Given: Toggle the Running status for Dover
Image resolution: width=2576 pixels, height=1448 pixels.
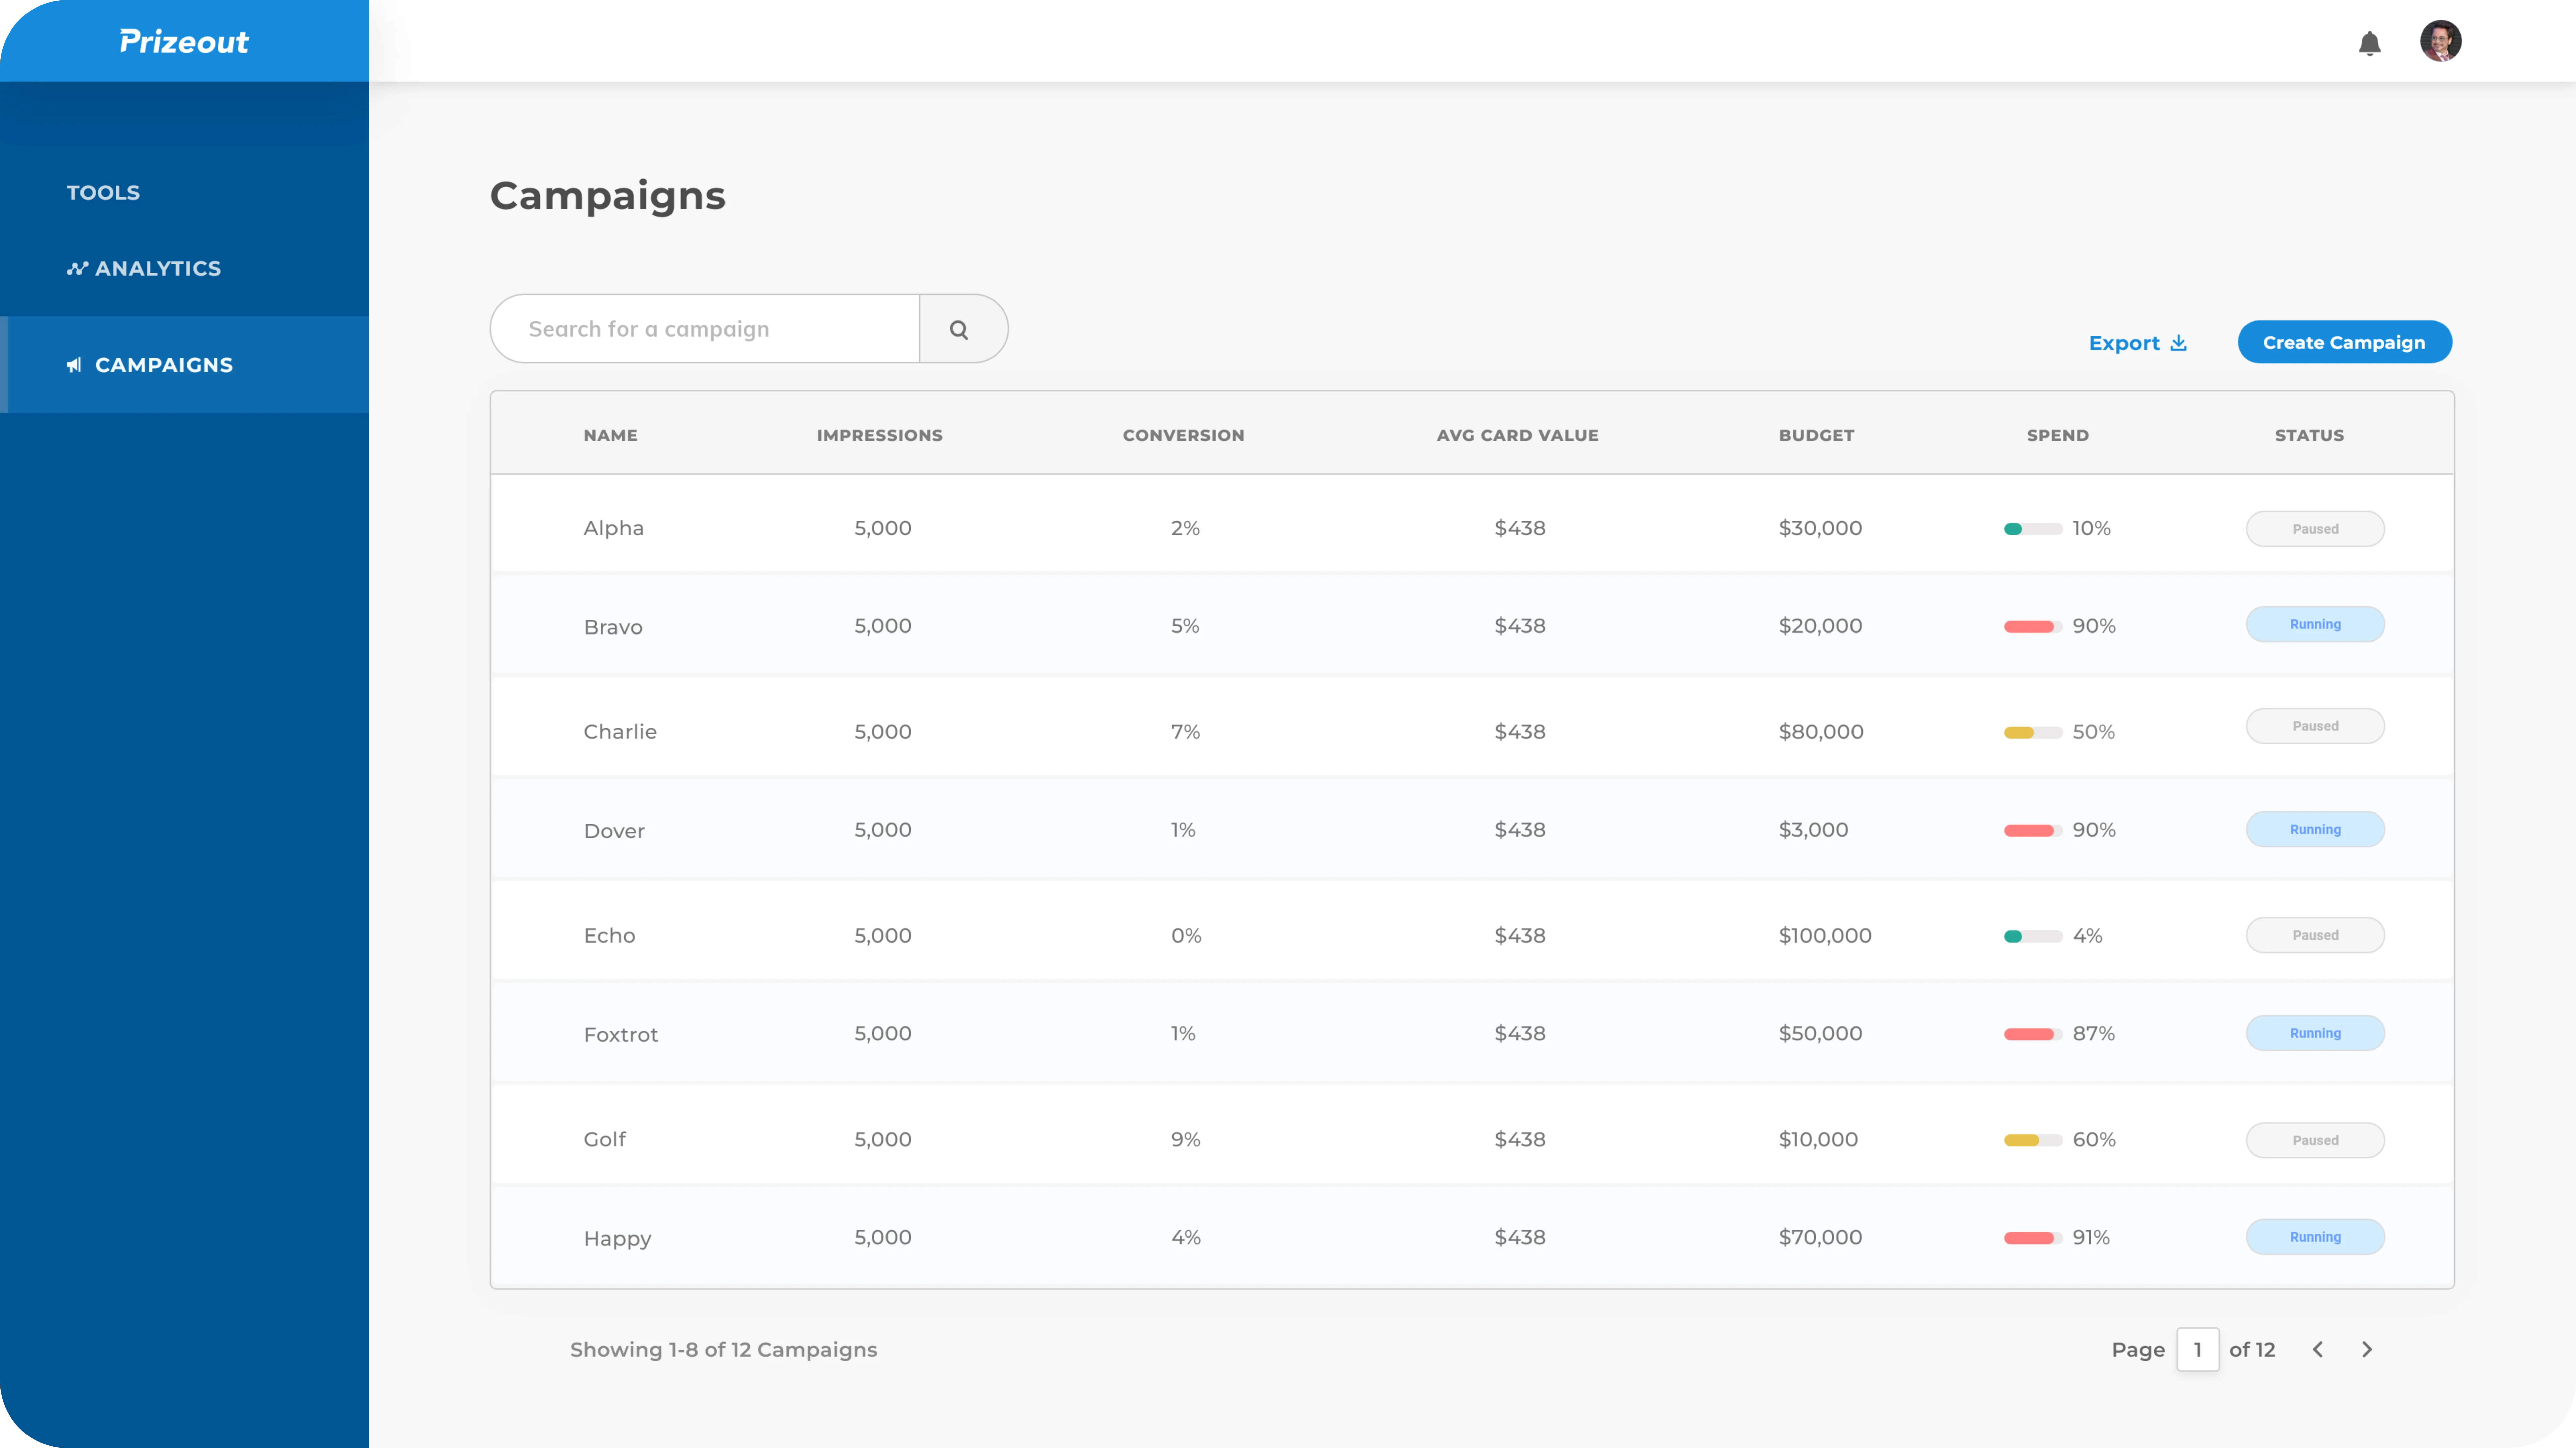Looking at the screenshot, I should point(2315,830).
